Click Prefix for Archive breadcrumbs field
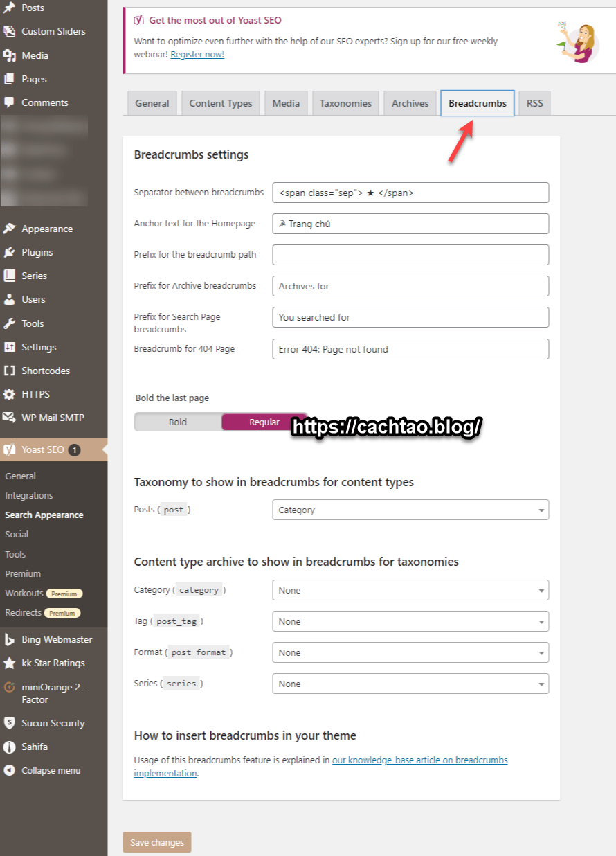Image resolution: width=616 pixels, height=856 pixels. (410, 286)
